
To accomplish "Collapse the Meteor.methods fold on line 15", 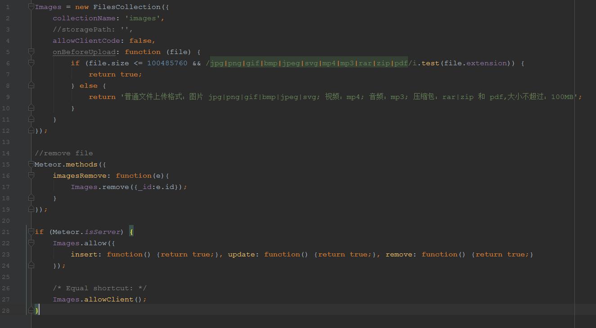I will click(31, 164).
